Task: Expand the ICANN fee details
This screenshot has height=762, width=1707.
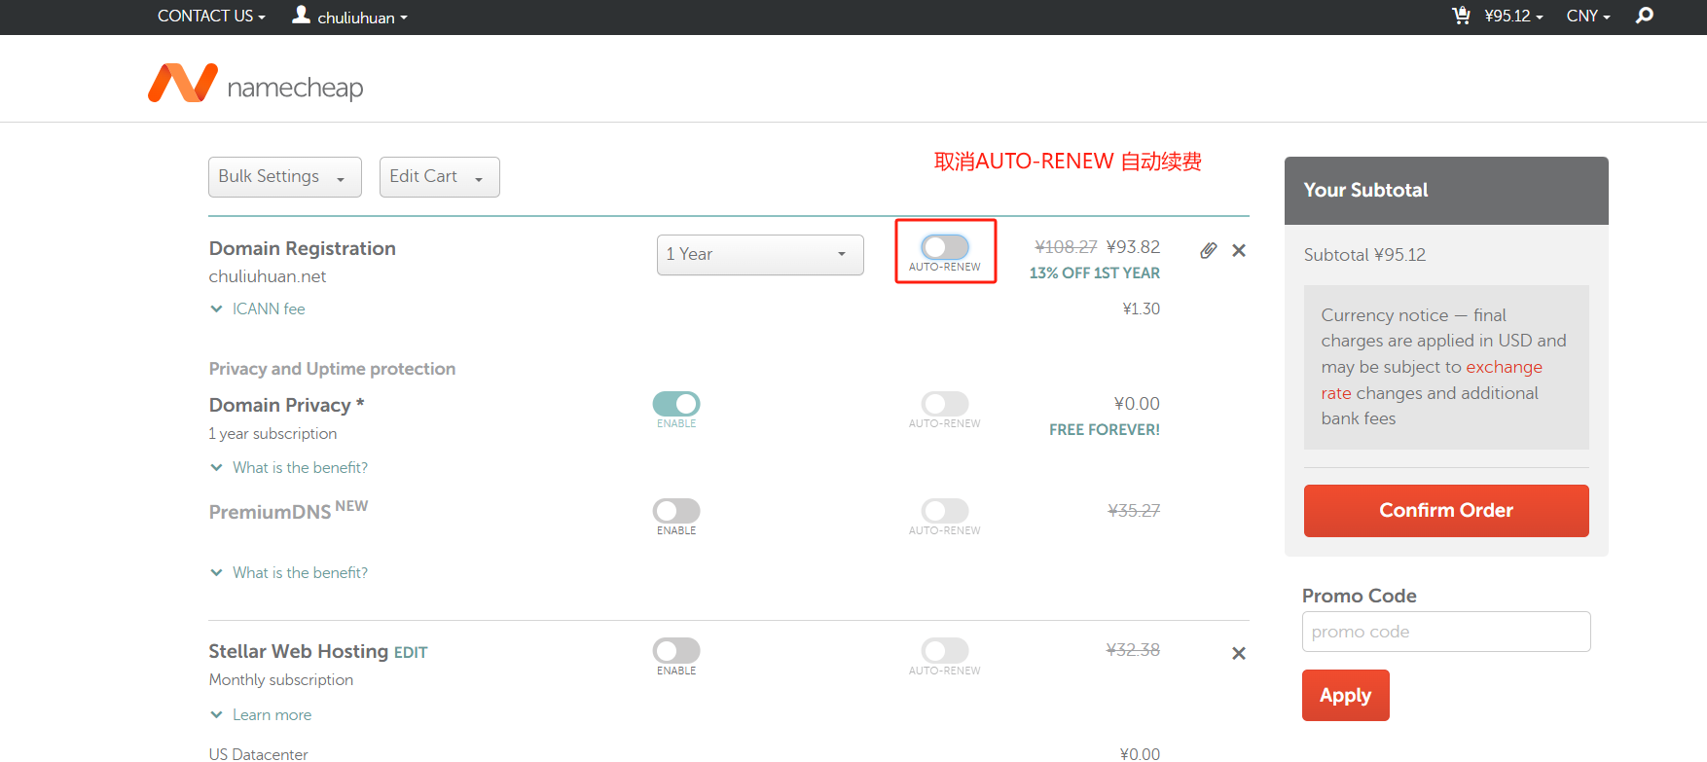Action: [x=258, y=308]
